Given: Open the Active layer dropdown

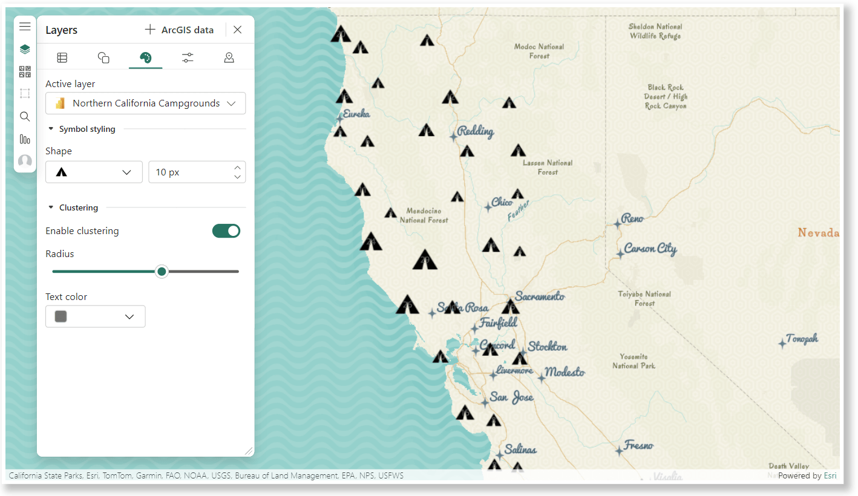Looking at the screenshot, I should coord(145,103).
